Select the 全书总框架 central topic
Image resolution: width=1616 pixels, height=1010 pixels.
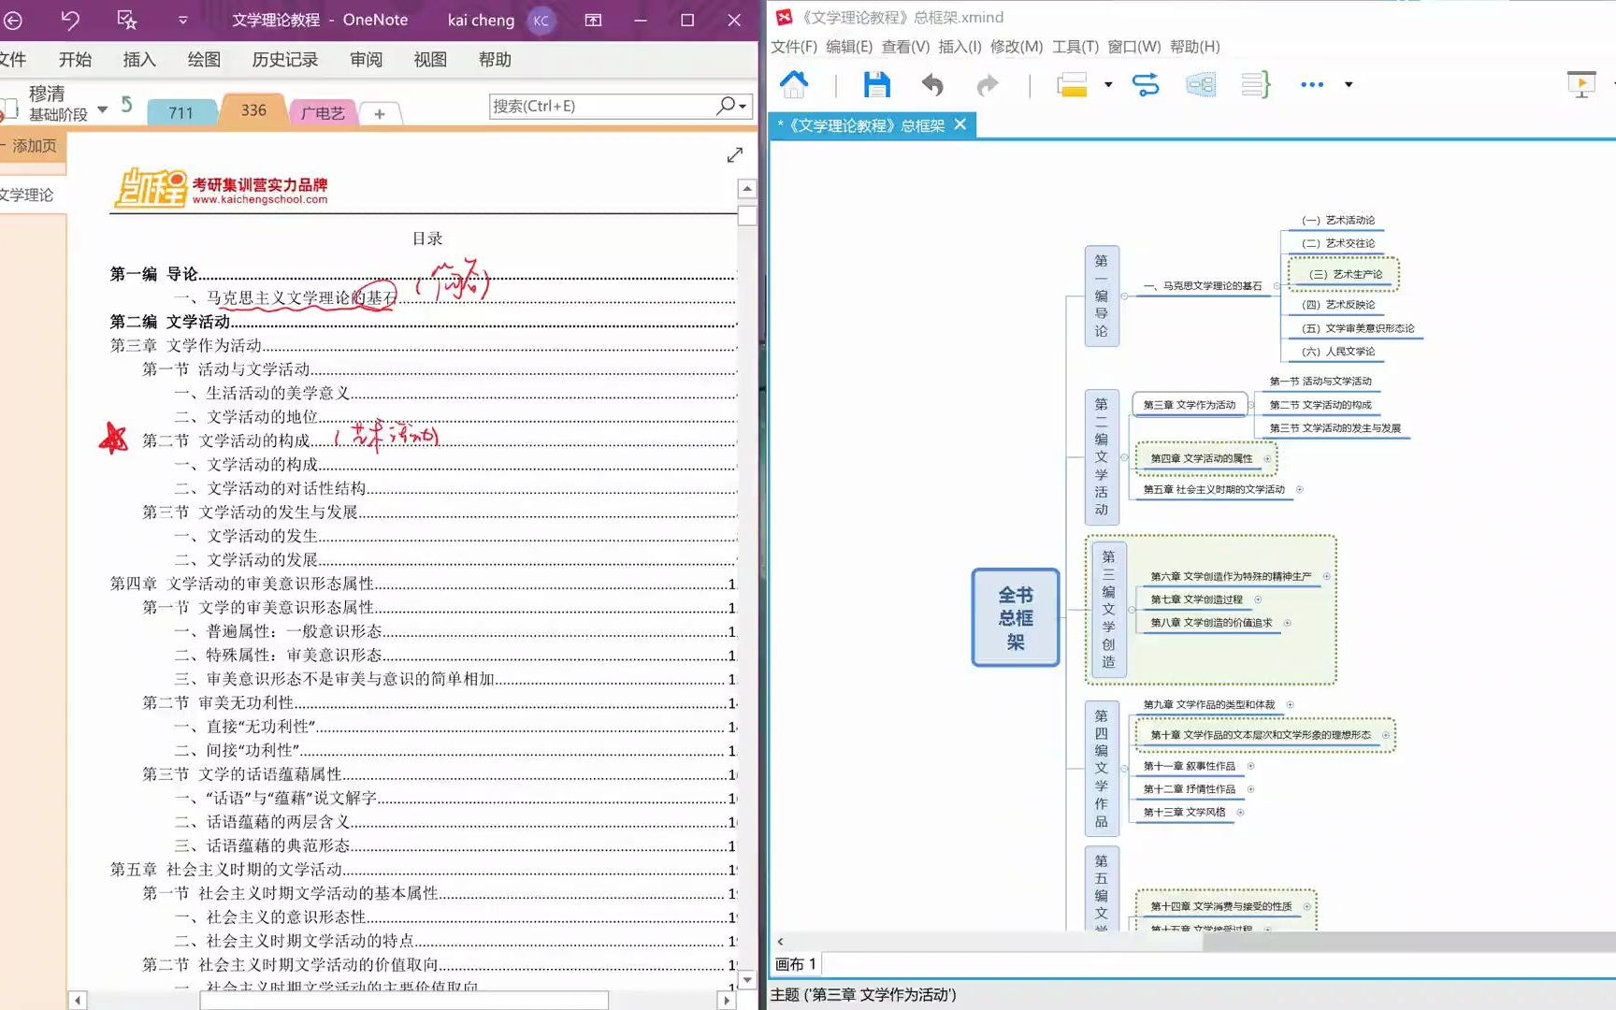[x=1016, y=617]
